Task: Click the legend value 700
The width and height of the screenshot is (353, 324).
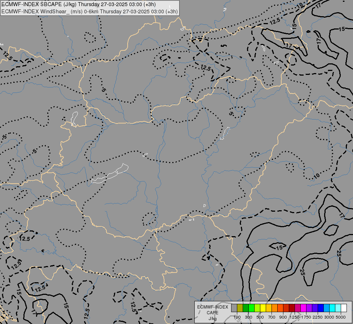Action: click(272, 317)
